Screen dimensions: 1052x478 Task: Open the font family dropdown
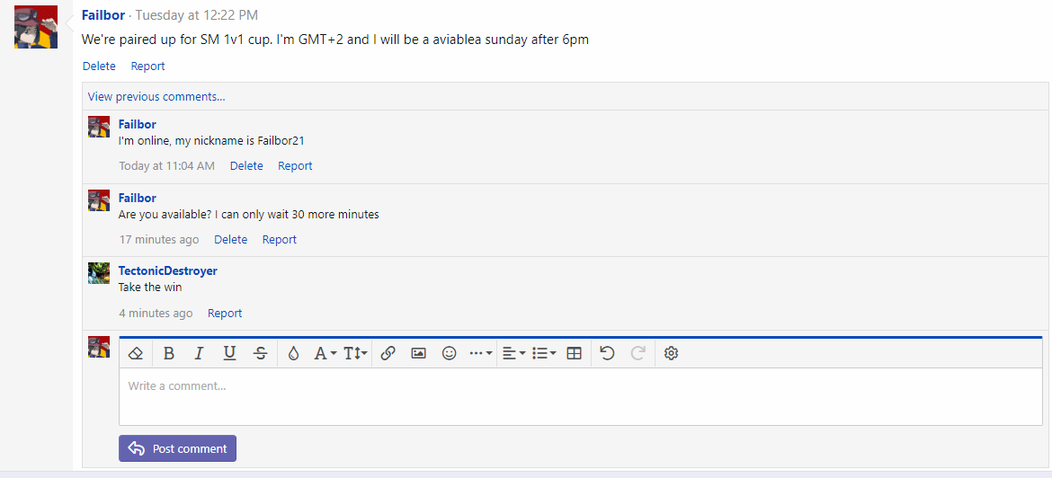tap(325, 353)
